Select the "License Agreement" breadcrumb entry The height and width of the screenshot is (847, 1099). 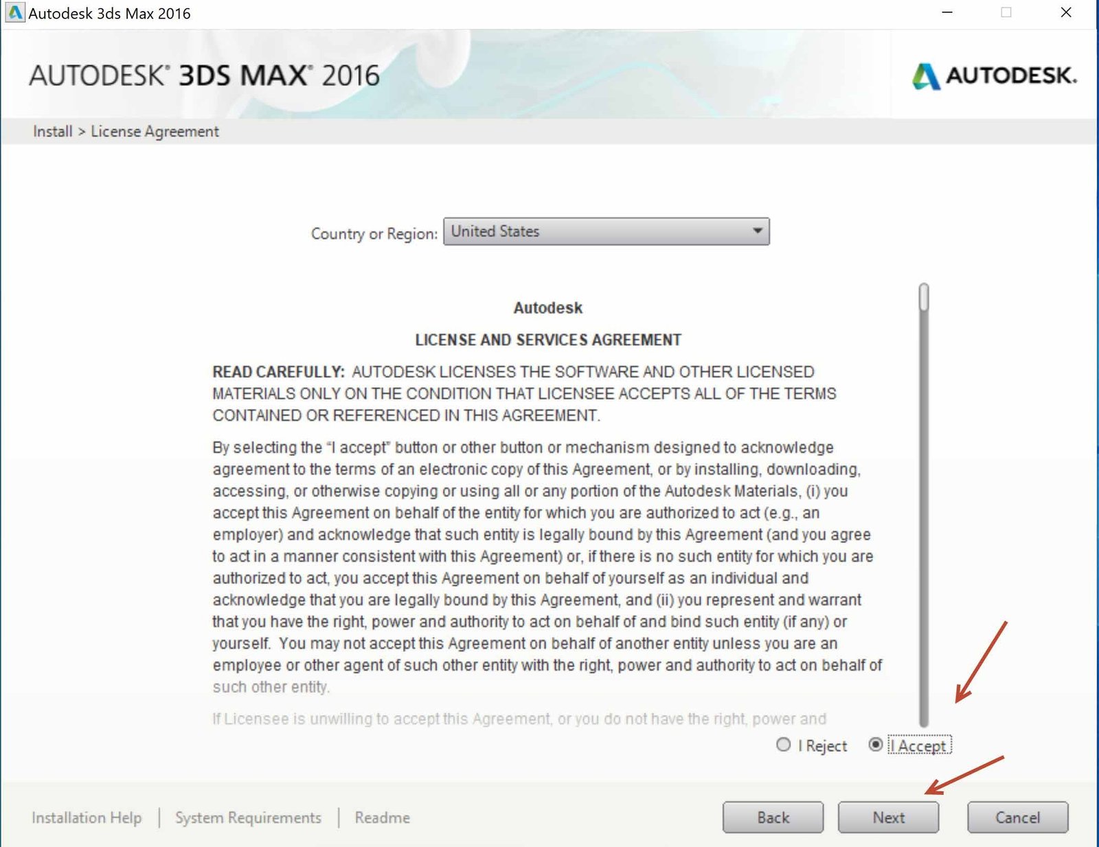coord(155,131)
